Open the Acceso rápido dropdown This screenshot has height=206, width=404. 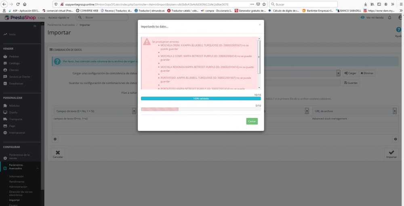point(59,17)
